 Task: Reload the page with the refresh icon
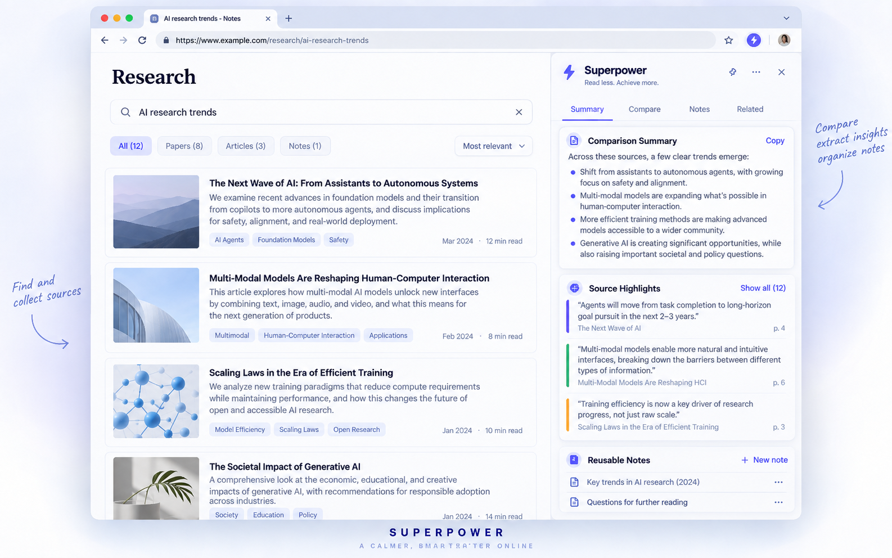(x=142, y=40)
